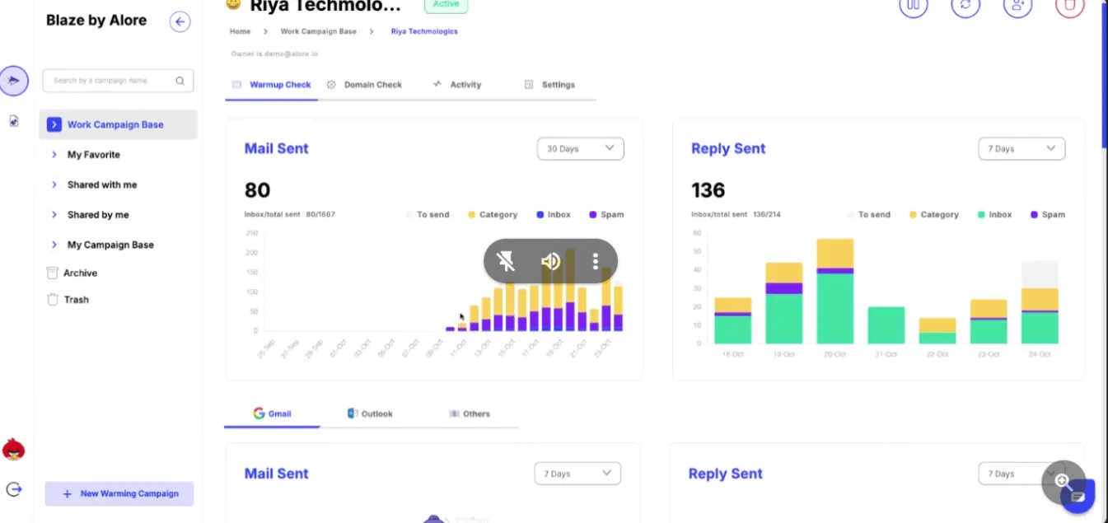
Task: Open the paper-plane campaigns icon in left rail
Action: pos(14,81)
